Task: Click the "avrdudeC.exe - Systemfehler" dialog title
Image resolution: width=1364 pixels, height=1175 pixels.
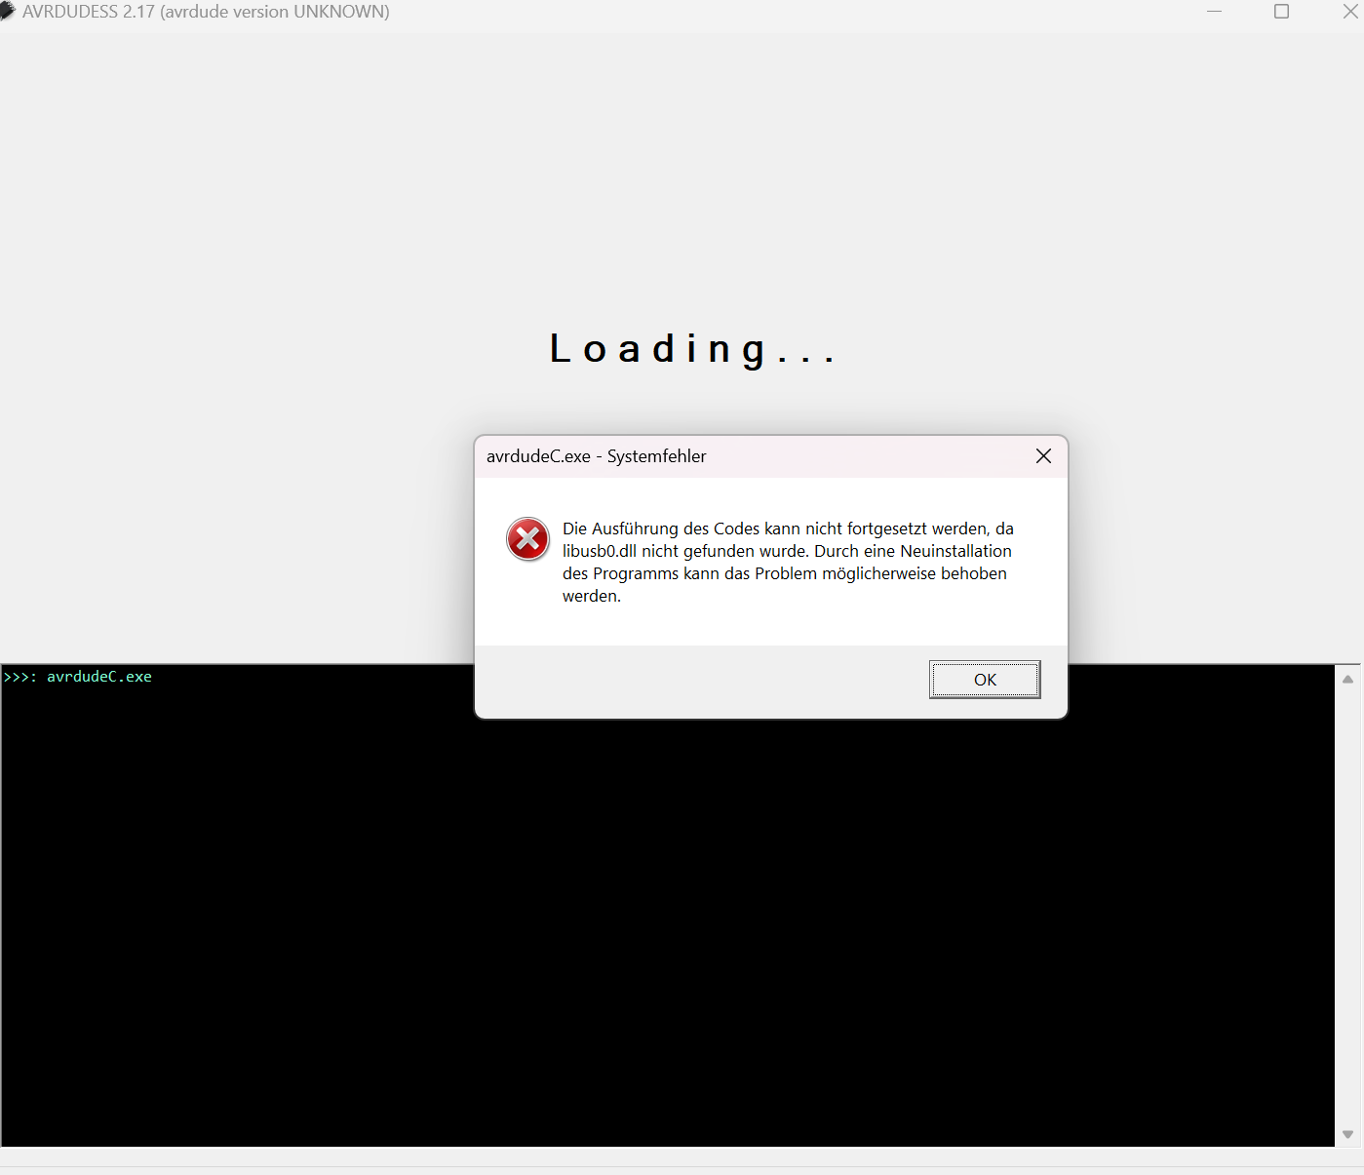Action: pyautogui.click(x=597, y=456)
